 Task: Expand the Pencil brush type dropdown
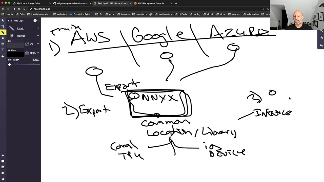38,28
